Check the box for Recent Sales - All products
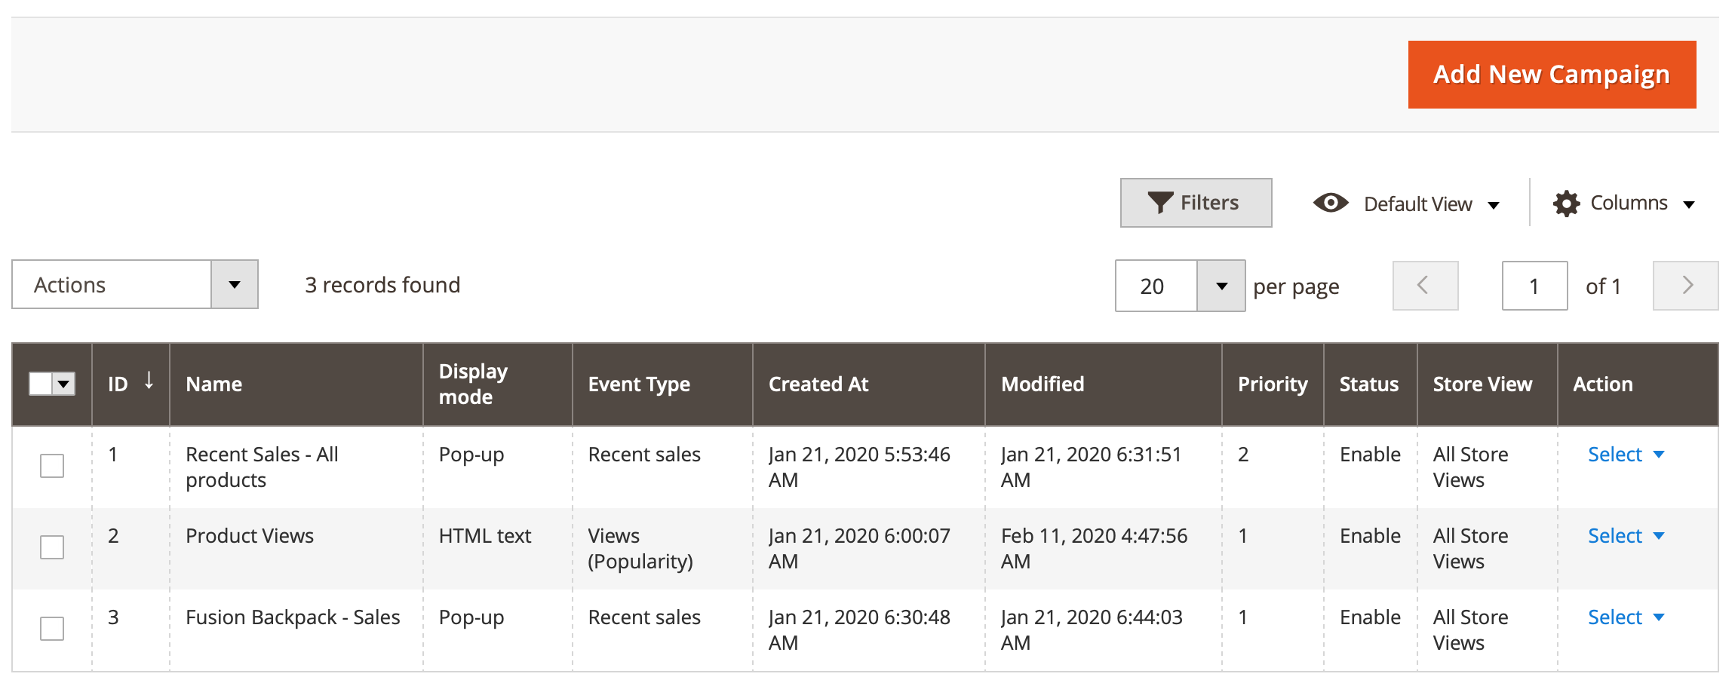Viewport: 1735px width, 686px height. point(52,466)
